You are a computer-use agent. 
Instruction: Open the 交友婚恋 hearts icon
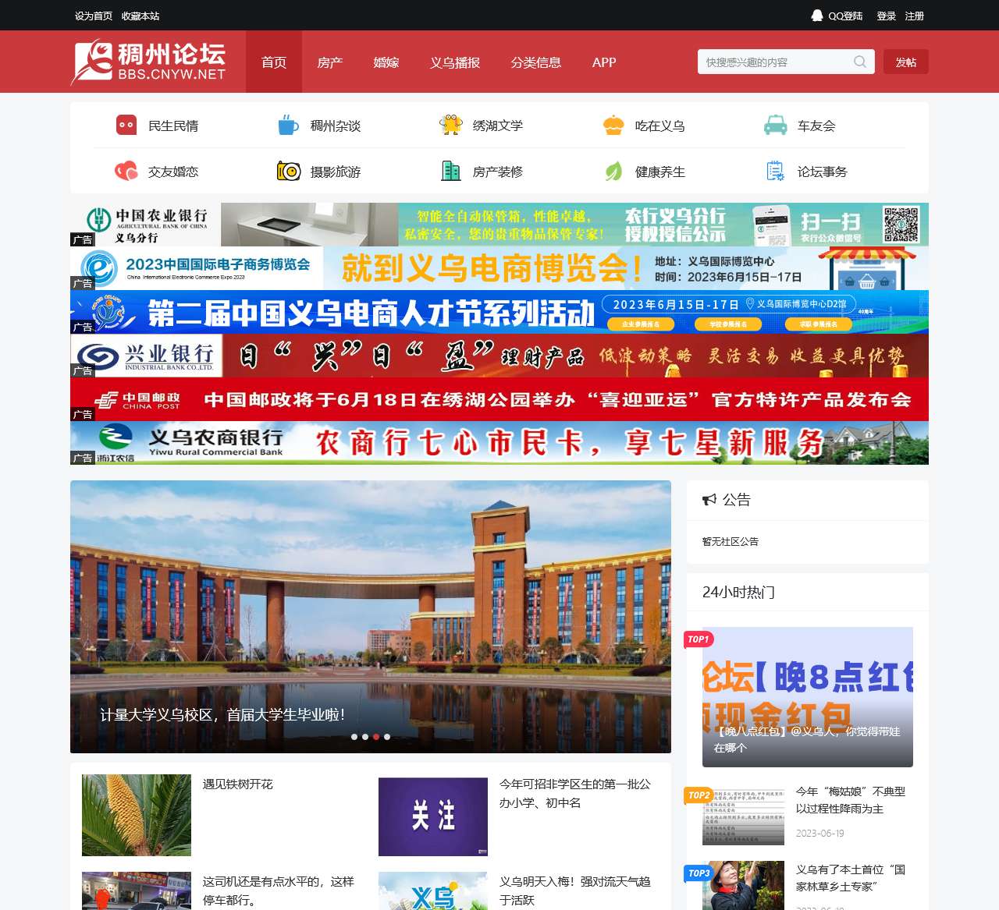(x=126, y=172)
